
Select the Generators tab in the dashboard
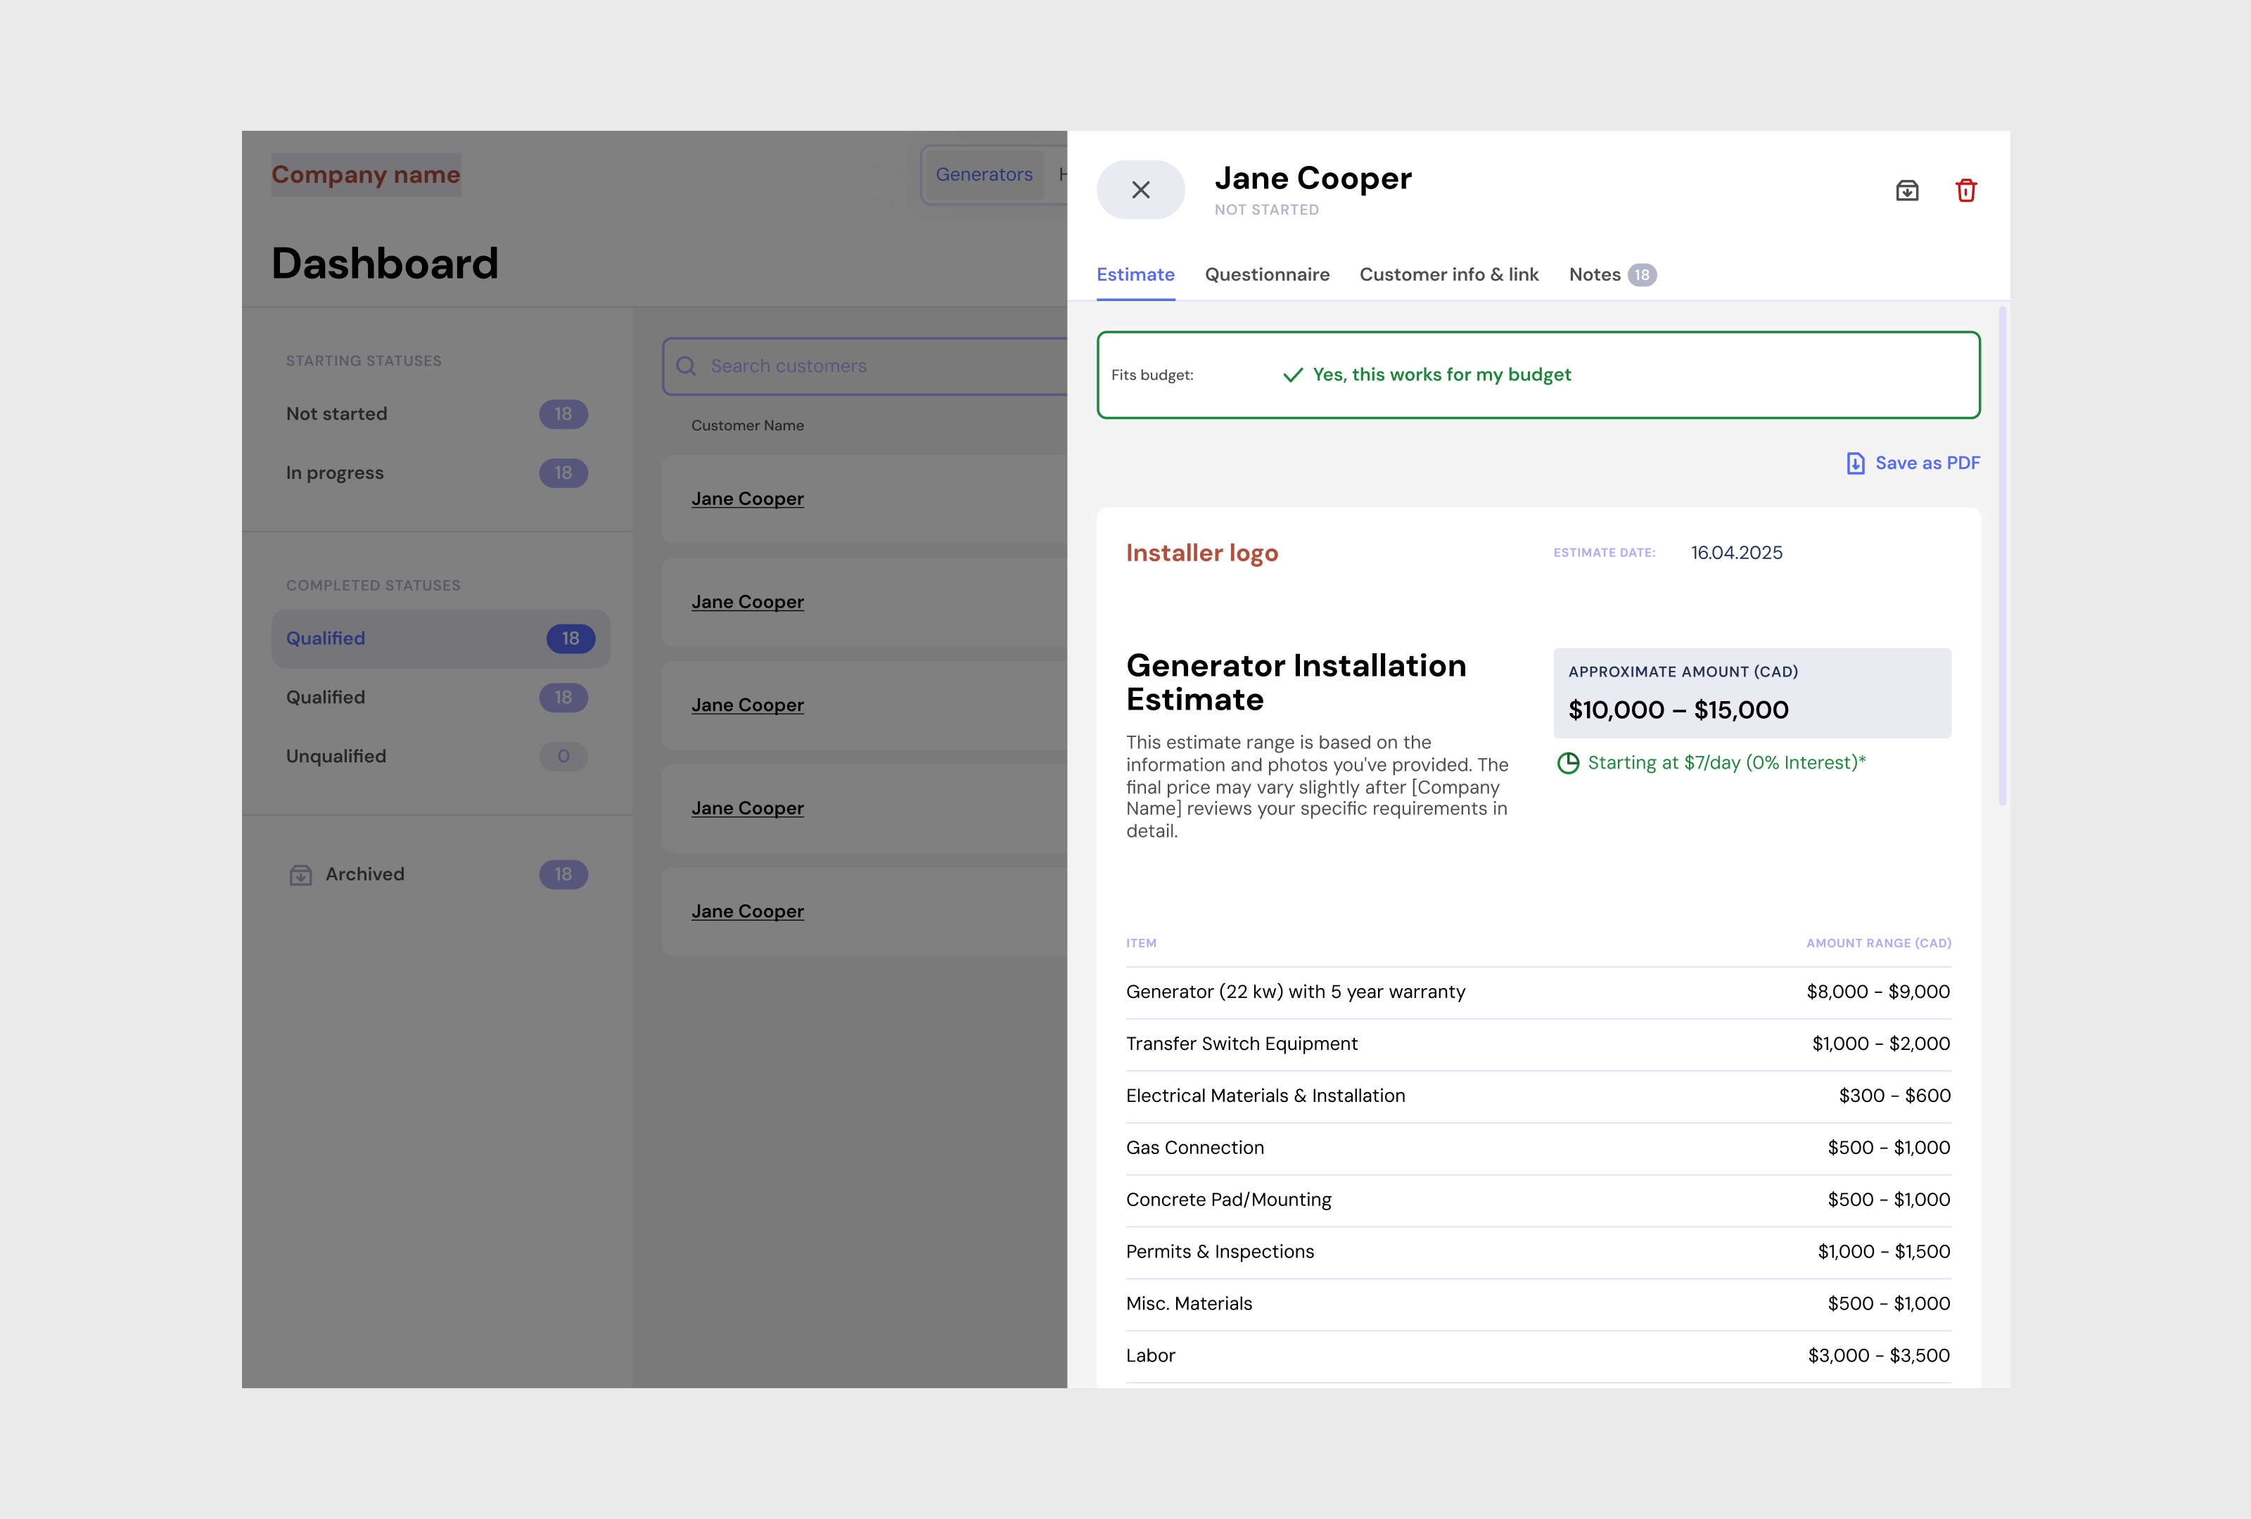pyautogui.click(x=984, y=174)
